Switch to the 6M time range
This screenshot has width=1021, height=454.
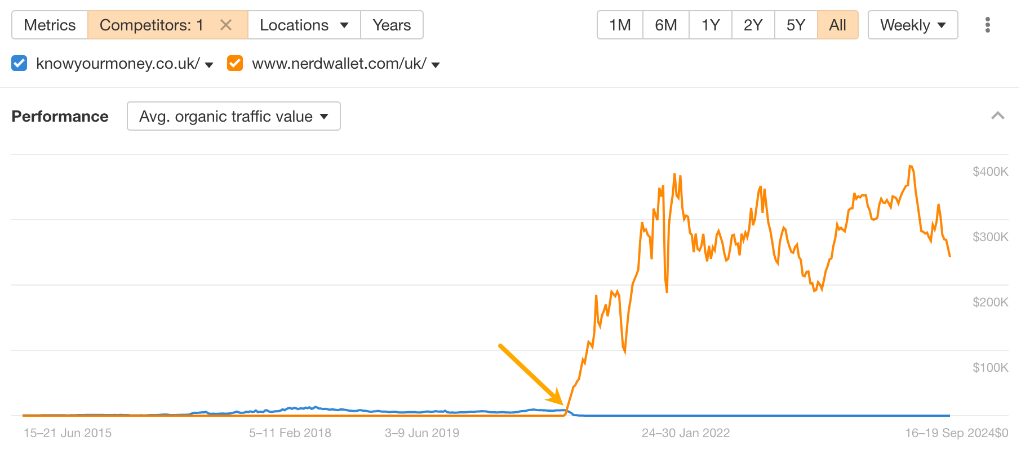(x=666, y=25)
